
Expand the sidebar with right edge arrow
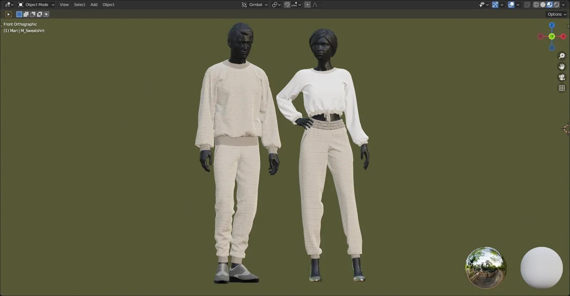568,26
